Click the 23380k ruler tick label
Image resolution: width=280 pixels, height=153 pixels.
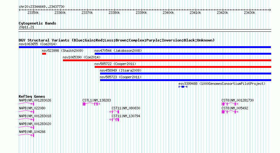(x=114, y=13)
